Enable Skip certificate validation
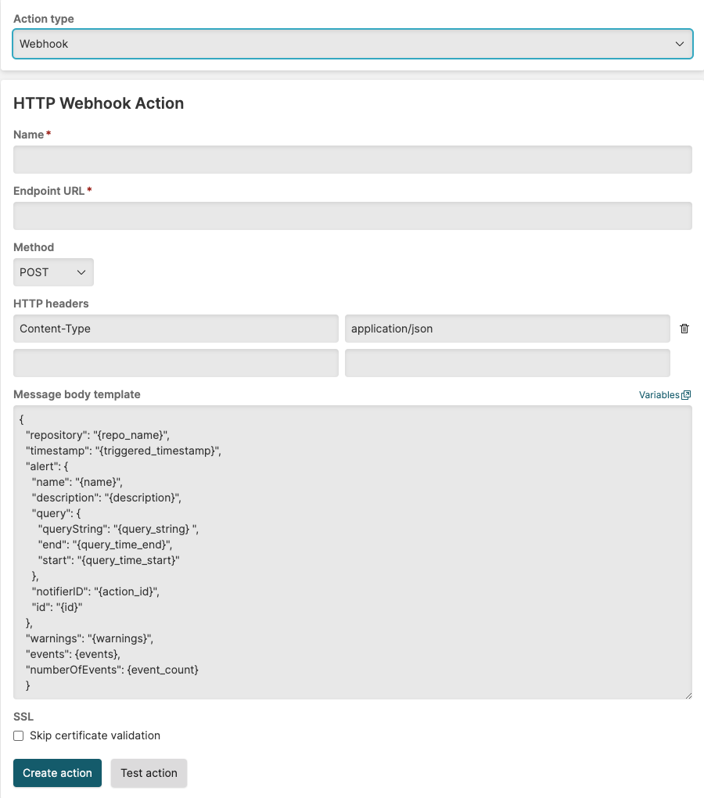 coord(18,735)
